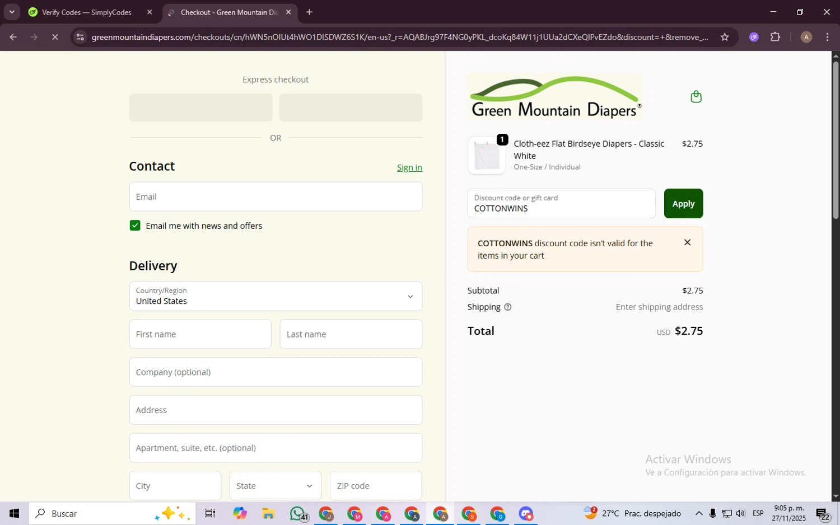Click the Apartment, suite, etc. field

pos(276,448)
